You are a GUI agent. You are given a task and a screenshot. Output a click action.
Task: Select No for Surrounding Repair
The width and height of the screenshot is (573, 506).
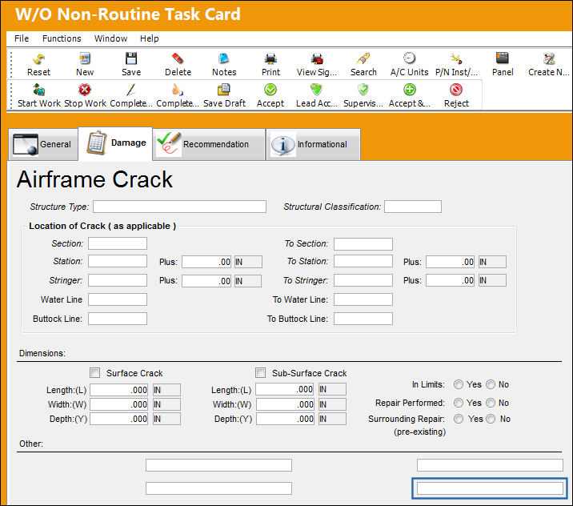click(x=491, y=419)
